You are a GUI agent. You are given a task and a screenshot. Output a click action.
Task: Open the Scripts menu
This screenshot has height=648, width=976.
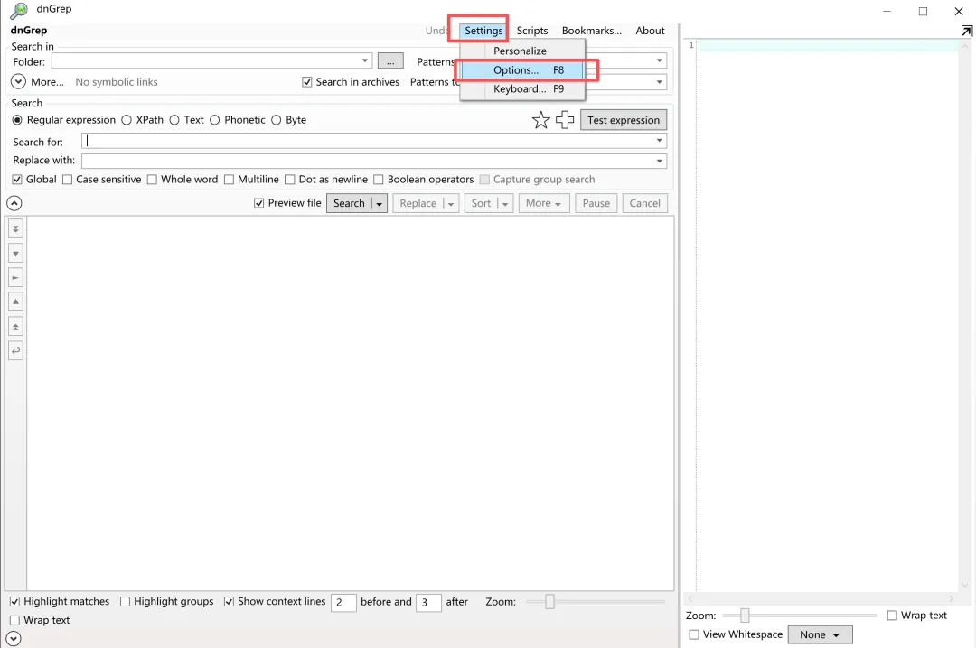click(x=532, y=31)
